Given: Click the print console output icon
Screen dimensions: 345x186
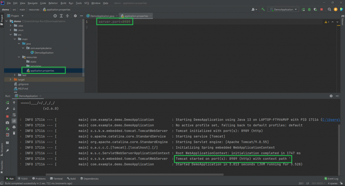Looking at the screenshot, I should tap(14, 127).
